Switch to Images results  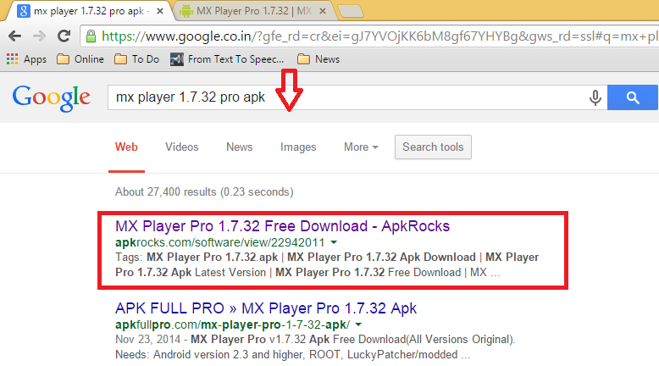298,147
